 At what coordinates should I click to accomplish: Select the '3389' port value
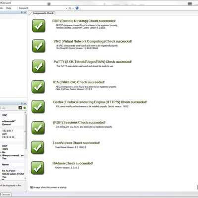click(x=5, y=149)
